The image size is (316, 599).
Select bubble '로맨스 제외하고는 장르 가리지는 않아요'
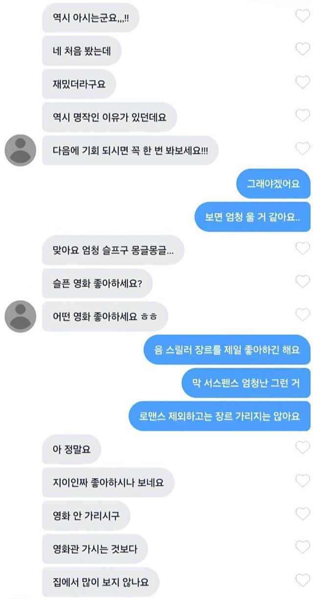point(220,416)
